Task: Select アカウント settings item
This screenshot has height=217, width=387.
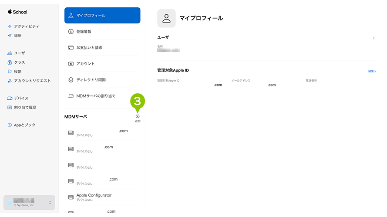Action: tap(102, 64)
